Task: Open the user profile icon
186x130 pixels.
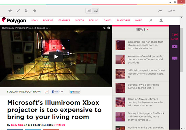Action: pyautogui.click(x=161, y=20)
